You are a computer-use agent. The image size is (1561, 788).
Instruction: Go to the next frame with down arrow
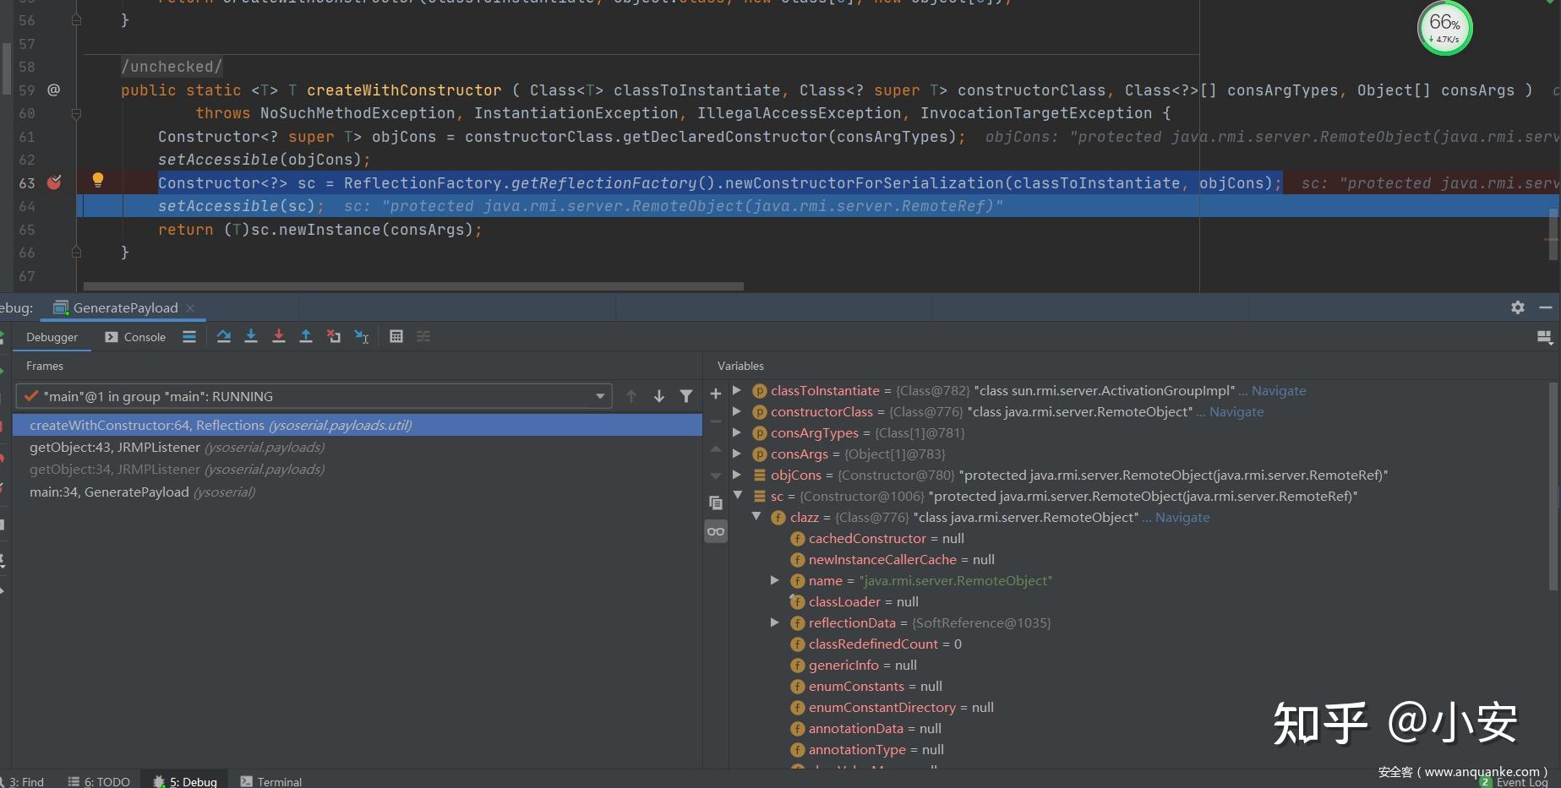[x=659, y=396]
